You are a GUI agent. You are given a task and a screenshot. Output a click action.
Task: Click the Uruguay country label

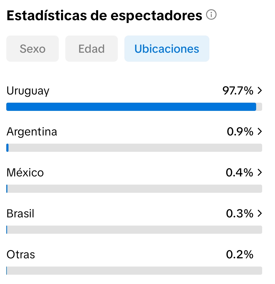click(x=28, y=91)
